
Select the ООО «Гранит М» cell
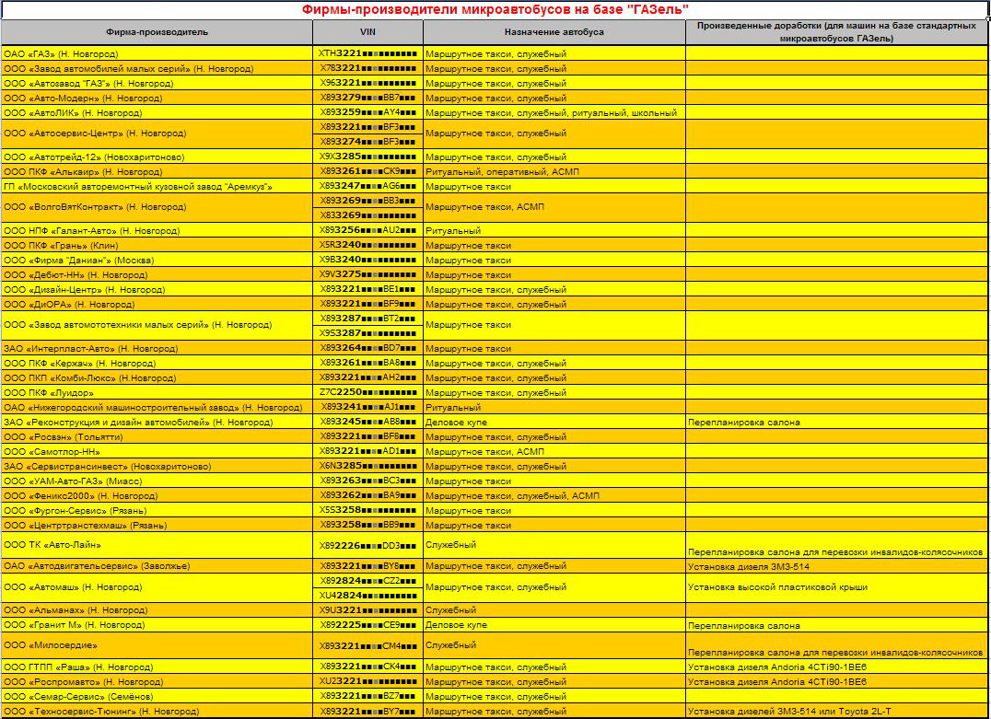pyautogui.click(x=157, y=625)
